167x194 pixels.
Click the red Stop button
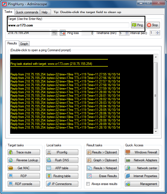point(153,25)
